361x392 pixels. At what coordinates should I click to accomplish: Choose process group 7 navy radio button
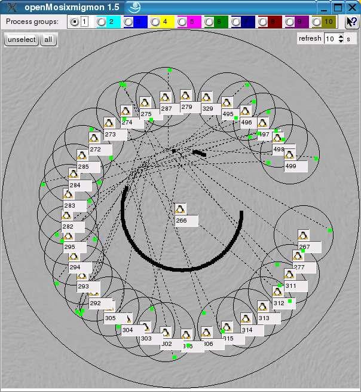tap(235, 22)
